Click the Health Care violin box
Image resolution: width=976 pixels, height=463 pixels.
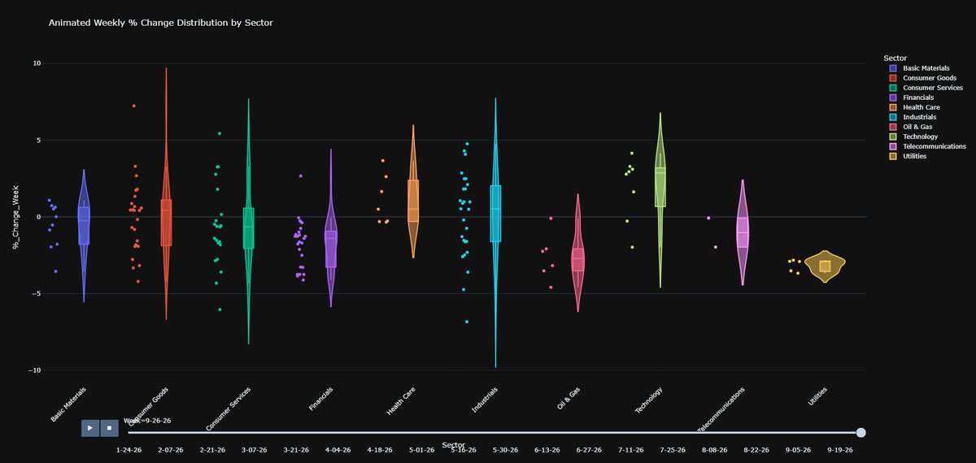coord(413,201)
